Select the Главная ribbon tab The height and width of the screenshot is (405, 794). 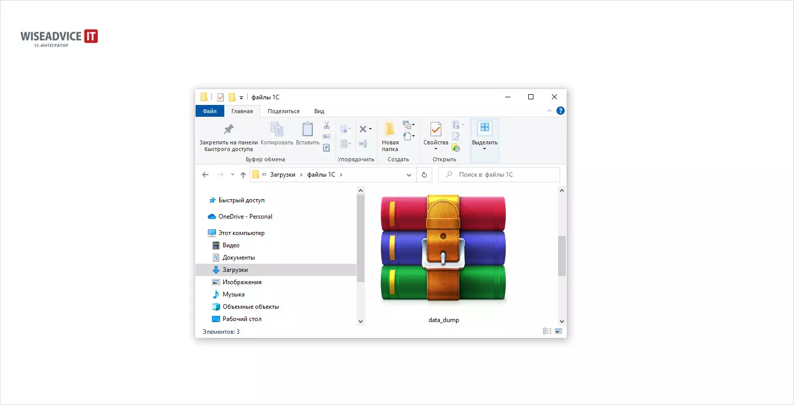pos(242,111)
